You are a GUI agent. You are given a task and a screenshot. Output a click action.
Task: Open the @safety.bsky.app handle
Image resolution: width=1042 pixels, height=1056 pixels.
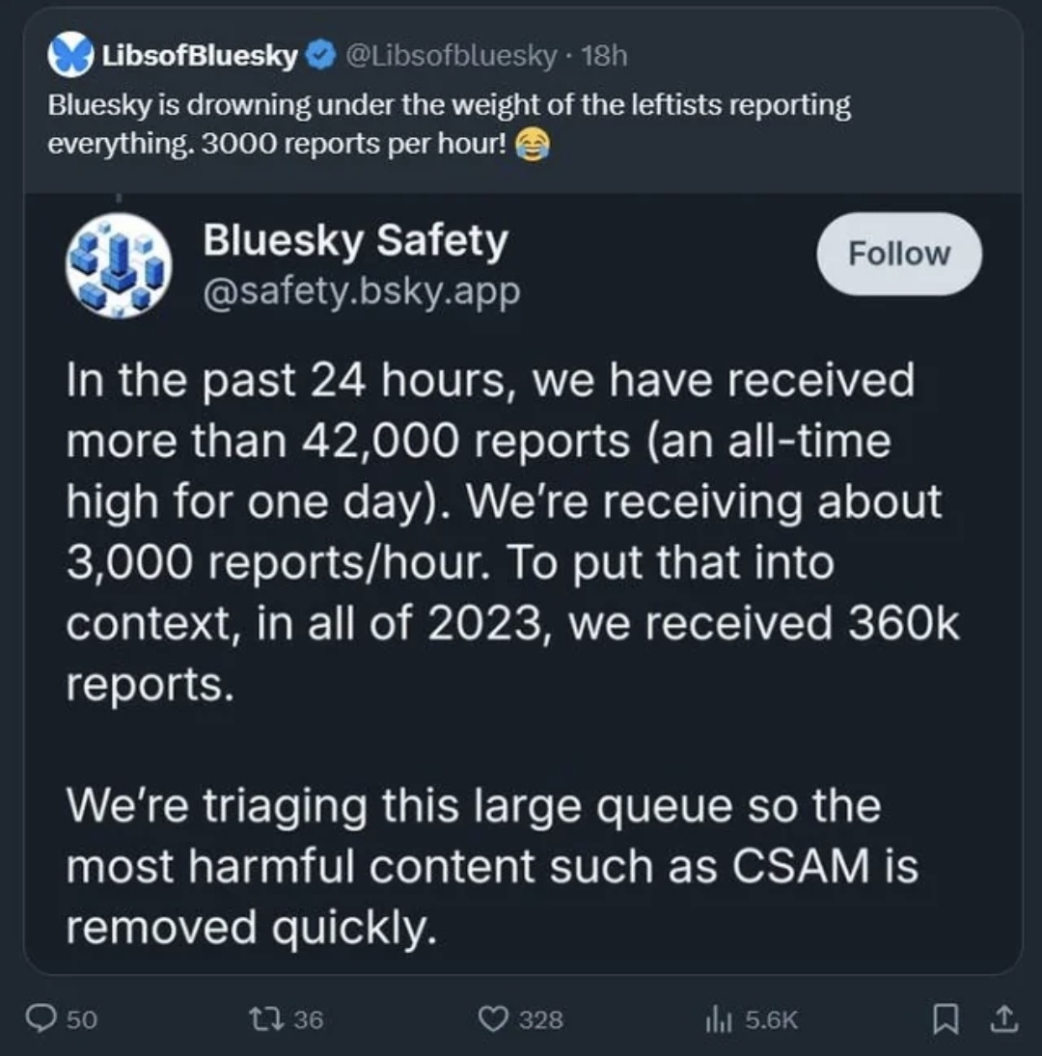(x=362, y=291)
